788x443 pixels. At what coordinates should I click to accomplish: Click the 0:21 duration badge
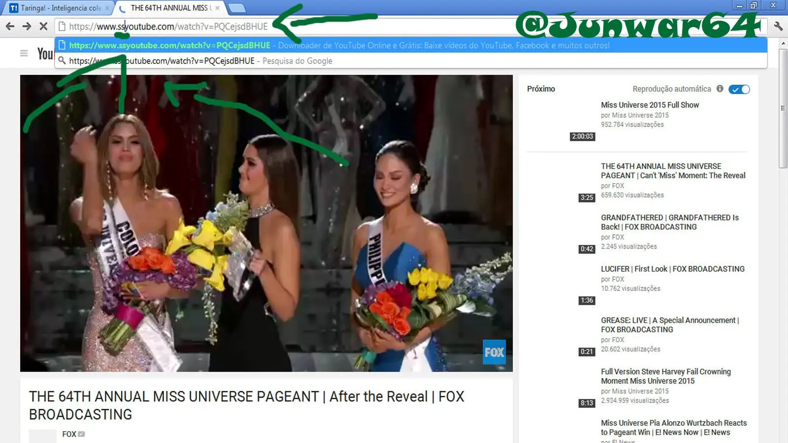pos(587,351)
